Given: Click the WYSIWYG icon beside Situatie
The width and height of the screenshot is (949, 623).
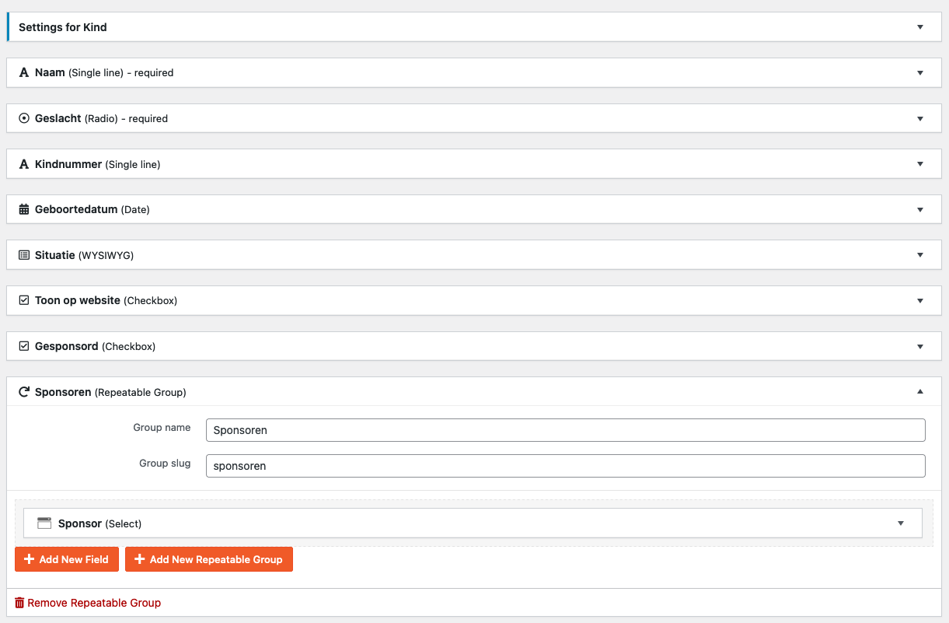Looking at the screenshot, I should pyautogui.click(x=24, y=255).
